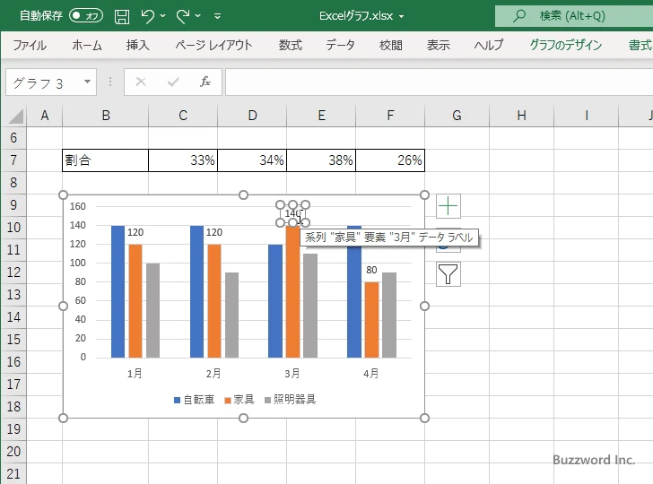Click the 照明器具 legend entry

[x=291, y=400]
